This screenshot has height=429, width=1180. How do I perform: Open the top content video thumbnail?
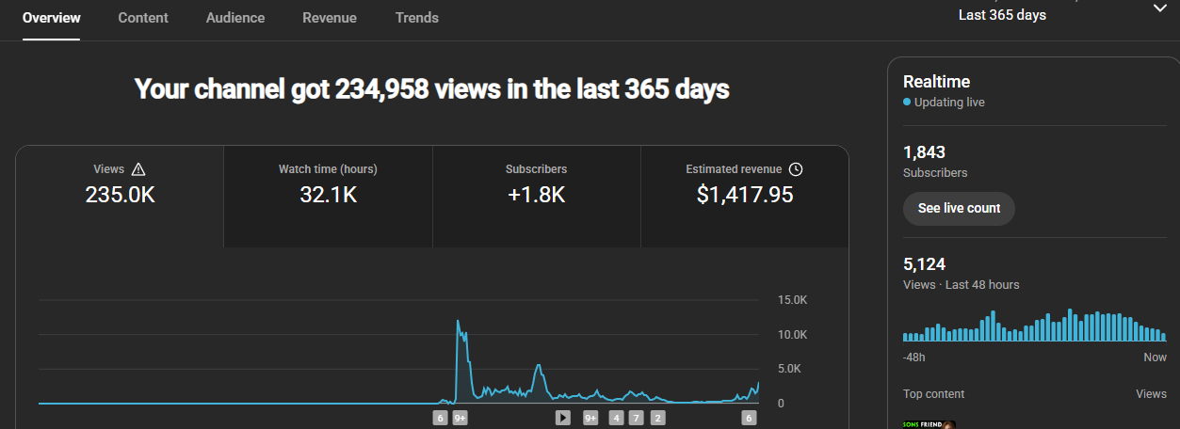point(929,424)
